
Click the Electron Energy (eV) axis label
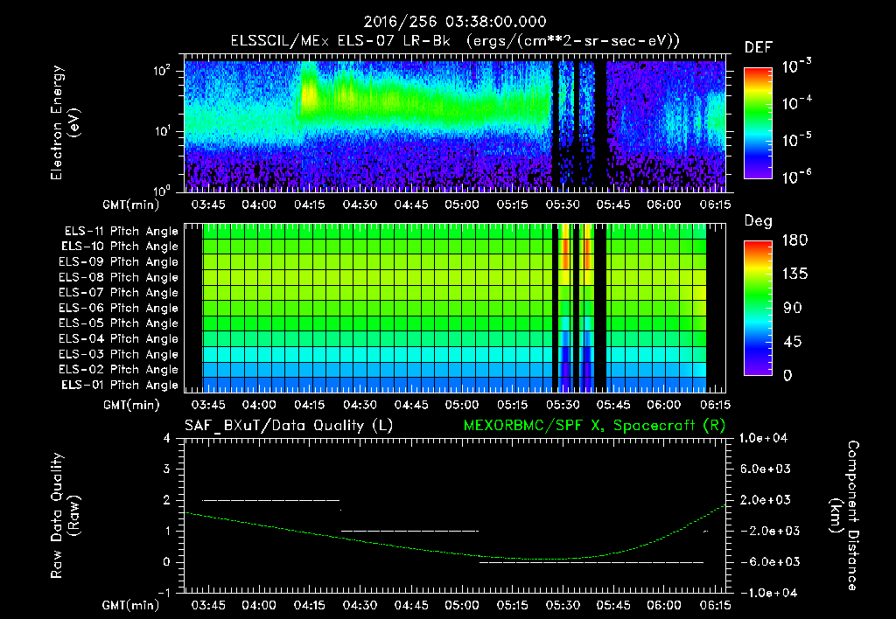[65, 122]
